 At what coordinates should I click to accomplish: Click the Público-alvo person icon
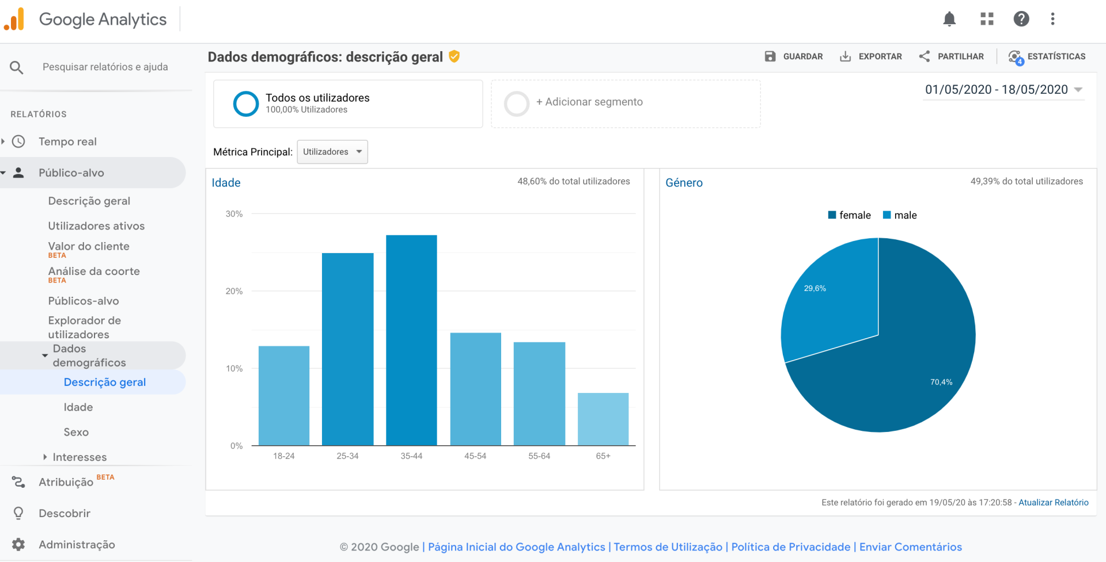(x=18, y=173)
